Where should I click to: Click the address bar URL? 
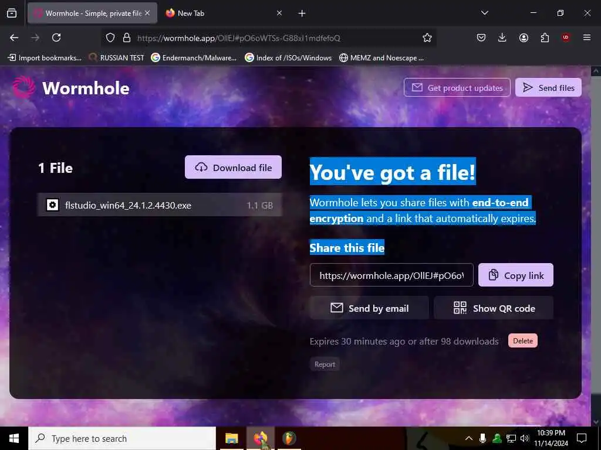[x=238, y=38]
